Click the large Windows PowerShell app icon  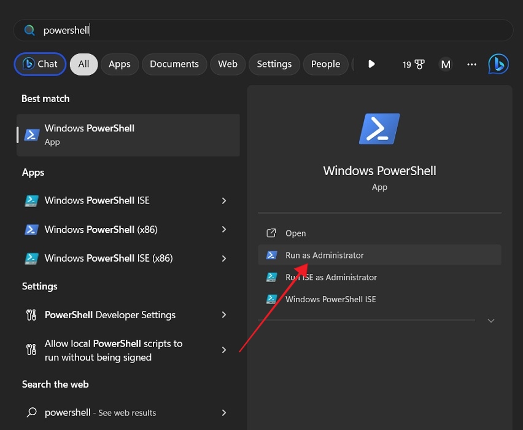click(x=379, y=128)
